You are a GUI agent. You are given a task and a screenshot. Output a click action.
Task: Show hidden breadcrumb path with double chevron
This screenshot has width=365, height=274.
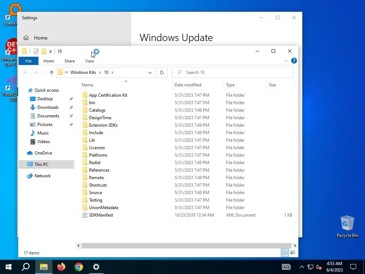(x=66, y=72)
